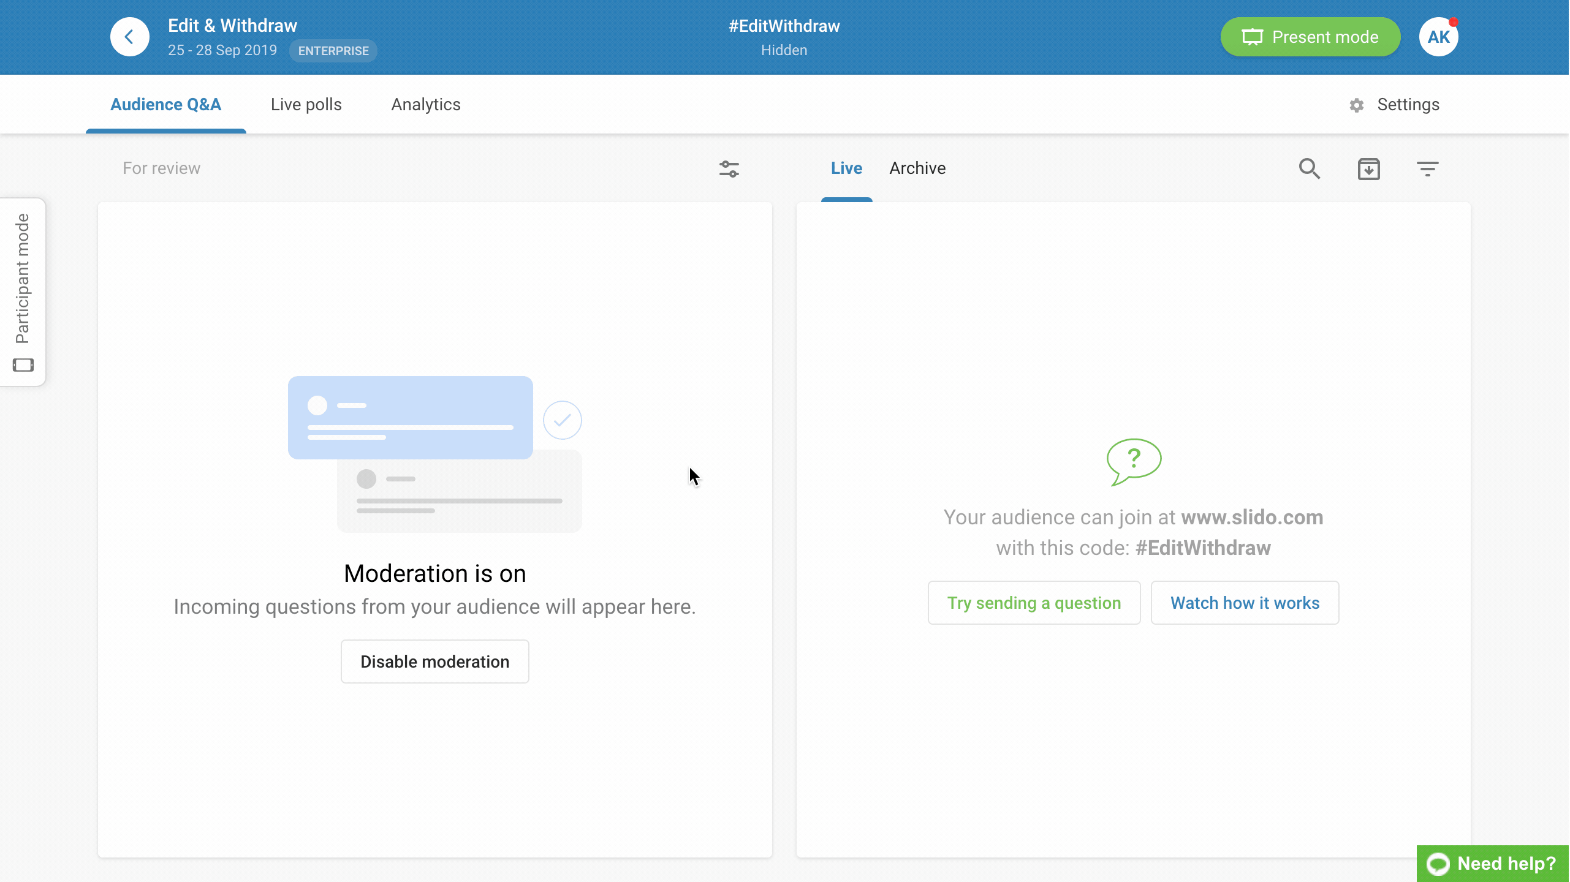1570x882 pixels.
Task: Click the back arrow button
Action: (x=129, y=37)
